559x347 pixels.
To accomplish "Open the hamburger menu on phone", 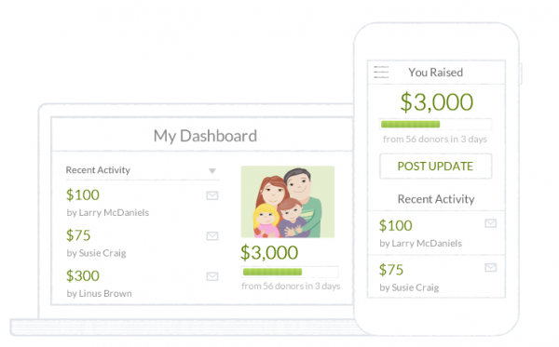I will pyautogui.click(x=381, y=72).
